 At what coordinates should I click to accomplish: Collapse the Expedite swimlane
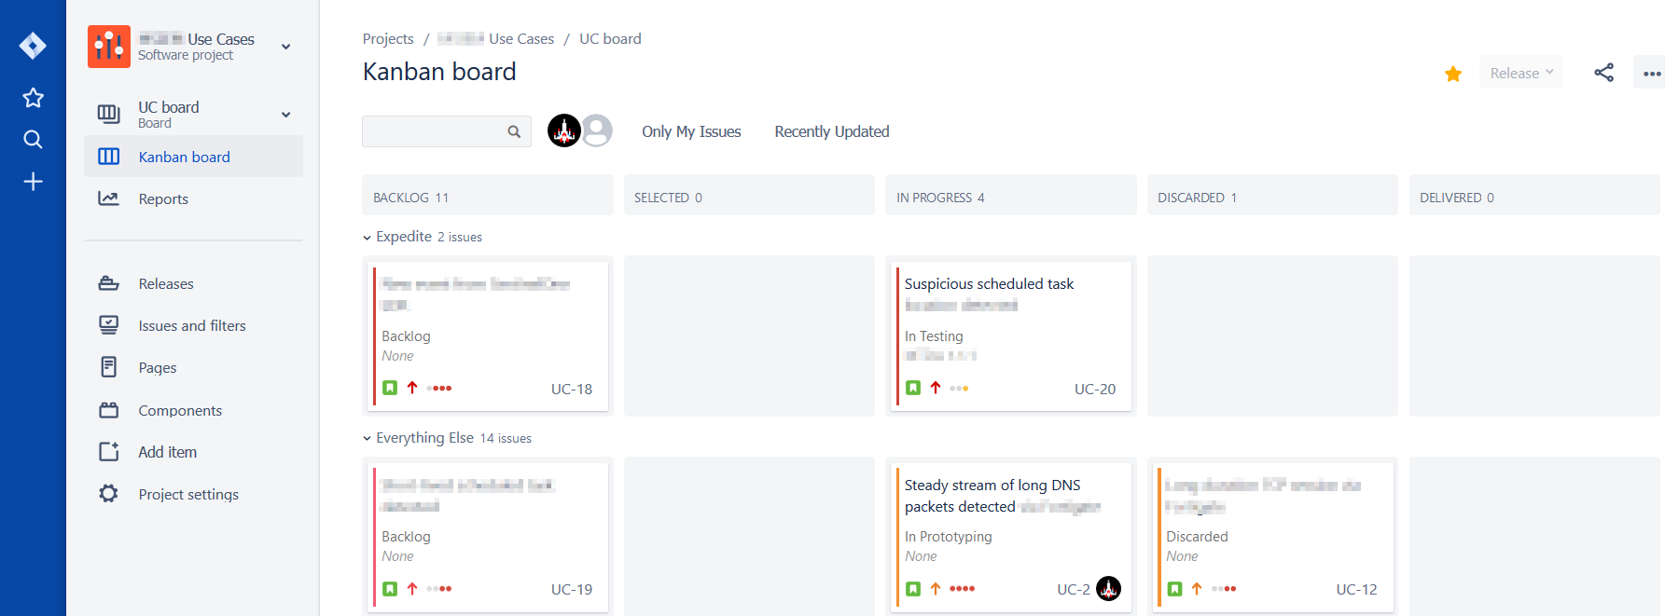pos(368,238)
